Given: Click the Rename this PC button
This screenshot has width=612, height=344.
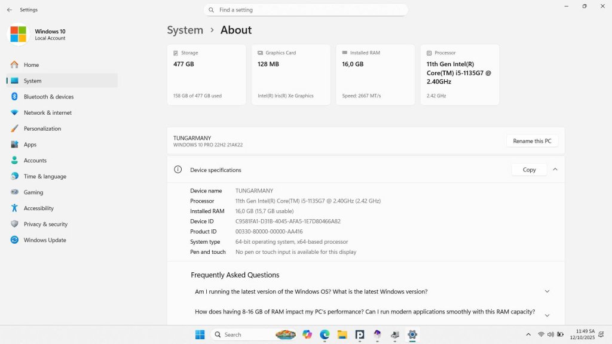Looking at the screenshot, I should coord(532,141).
